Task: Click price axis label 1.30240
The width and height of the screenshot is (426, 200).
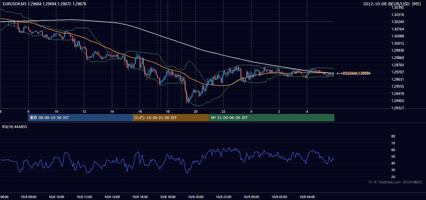Action: 398,22
